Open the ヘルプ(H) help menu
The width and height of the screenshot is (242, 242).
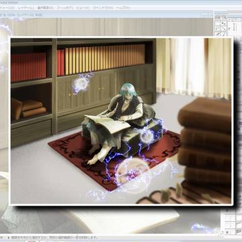pyautogui.click(x=122, y=8)
